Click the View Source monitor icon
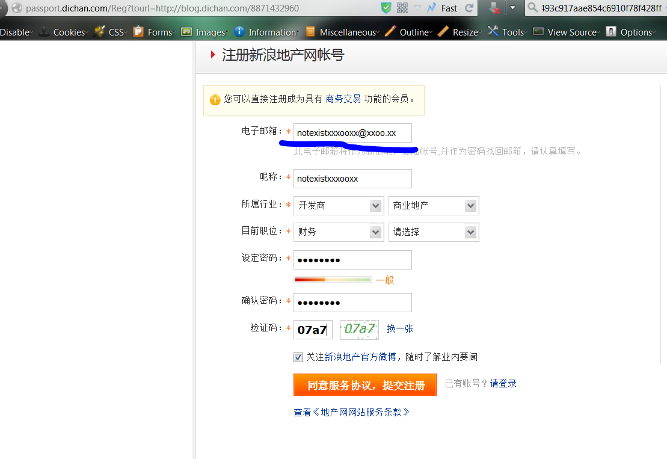This screenshot has height=459, width=667. tap(538, 31)
